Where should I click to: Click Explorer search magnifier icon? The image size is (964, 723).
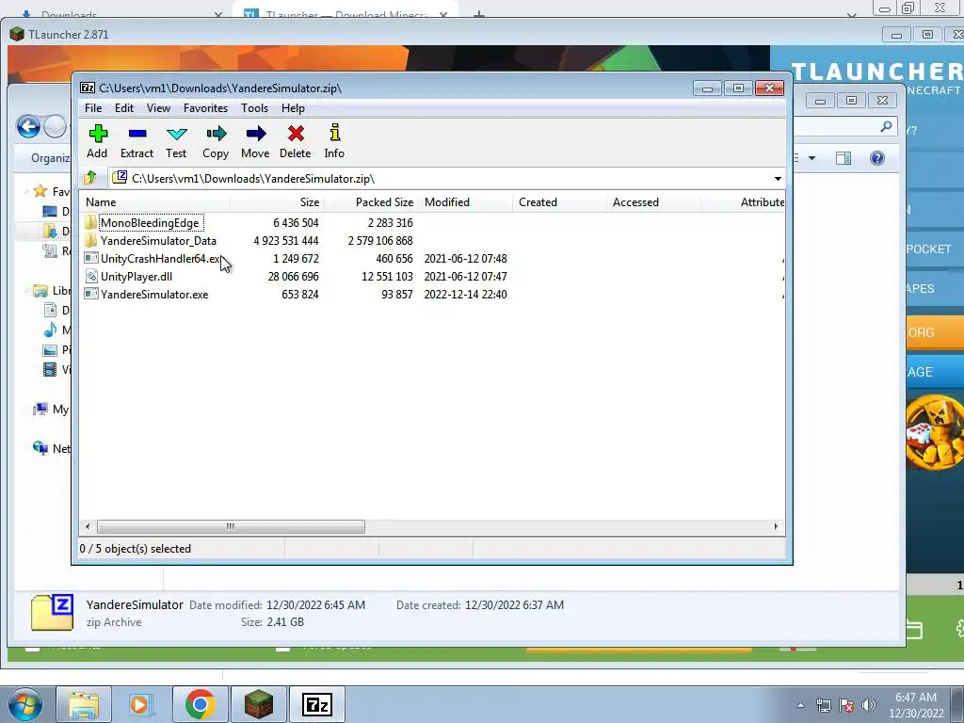coord(886,127)
